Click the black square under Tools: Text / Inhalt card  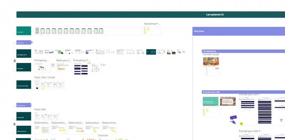tap(37, 88)
